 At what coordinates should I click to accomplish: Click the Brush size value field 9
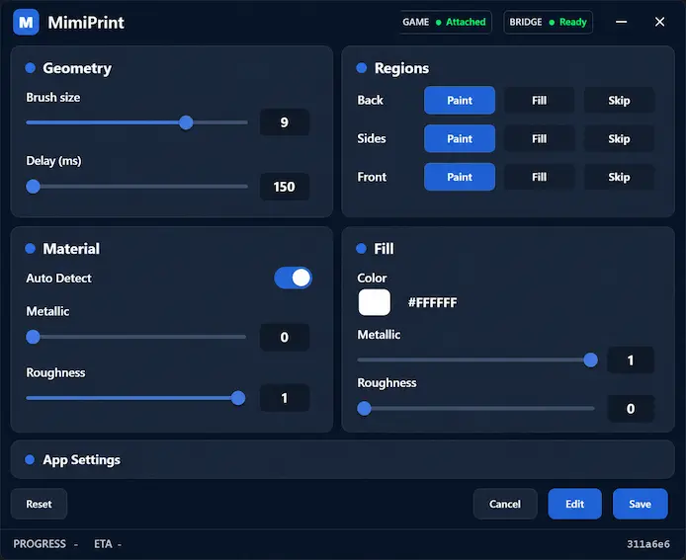tap(285, 121)
